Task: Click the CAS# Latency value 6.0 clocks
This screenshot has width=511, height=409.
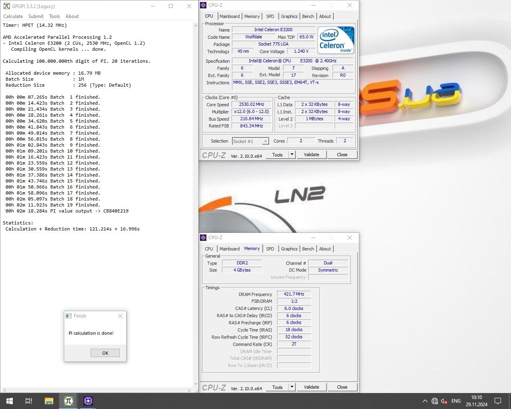Action: coord(294,308)
